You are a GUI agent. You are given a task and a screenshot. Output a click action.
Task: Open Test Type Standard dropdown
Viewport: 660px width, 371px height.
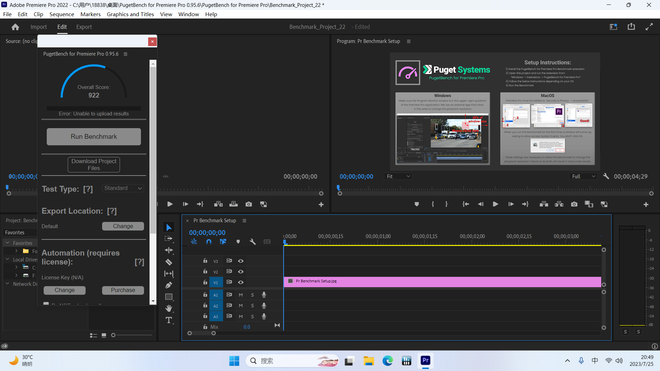(x=123, y=188)
